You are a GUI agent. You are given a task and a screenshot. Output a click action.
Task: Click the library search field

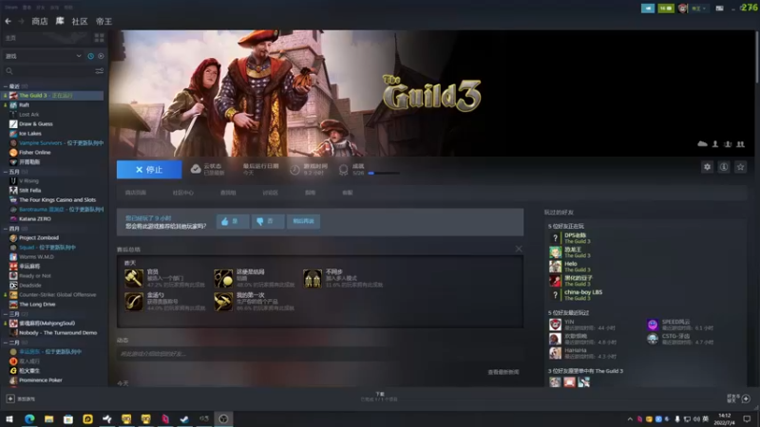tap(48, 71)
